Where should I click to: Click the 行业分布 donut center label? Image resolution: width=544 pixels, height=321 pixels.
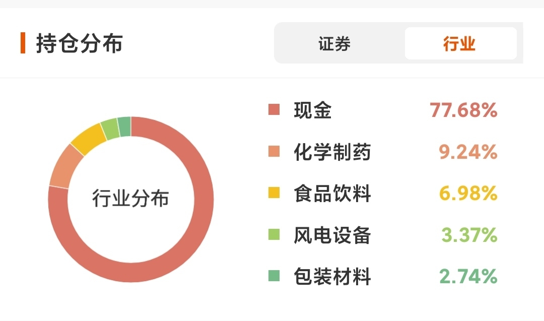pos(130,198)
